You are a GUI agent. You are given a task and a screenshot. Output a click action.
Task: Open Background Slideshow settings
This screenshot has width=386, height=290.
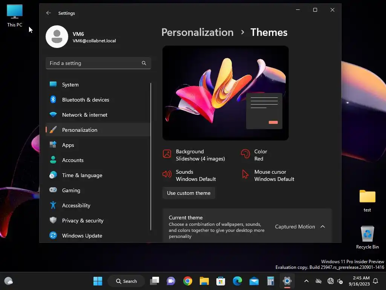coord(194,155)
